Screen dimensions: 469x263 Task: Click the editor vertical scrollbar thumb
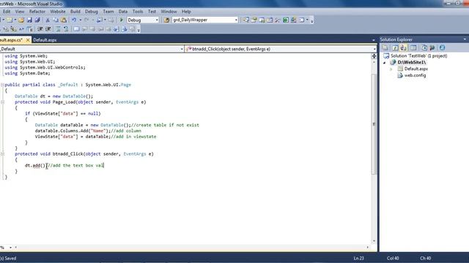point(374,123)
